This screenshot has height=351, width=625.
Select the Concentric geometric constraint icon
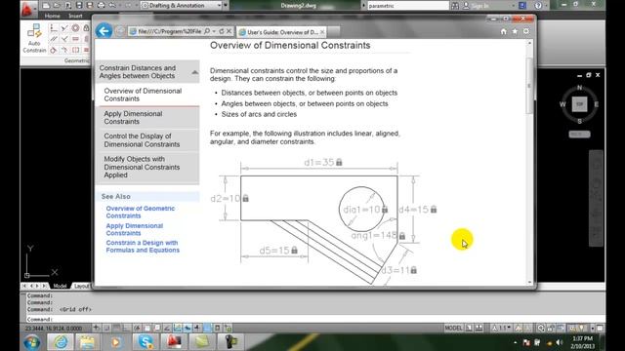point(75,28)
